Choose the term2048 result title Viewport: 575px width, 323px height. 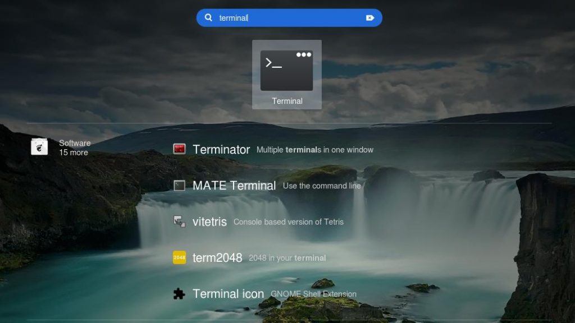217,257
